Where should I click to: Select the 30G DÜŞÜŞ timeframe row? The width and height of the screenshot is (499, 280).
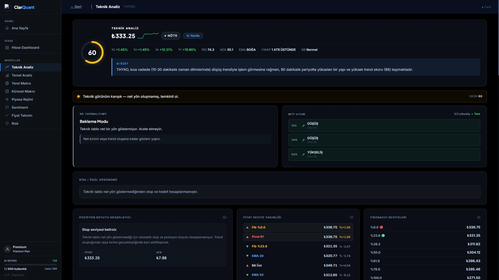tap(384, 140)
